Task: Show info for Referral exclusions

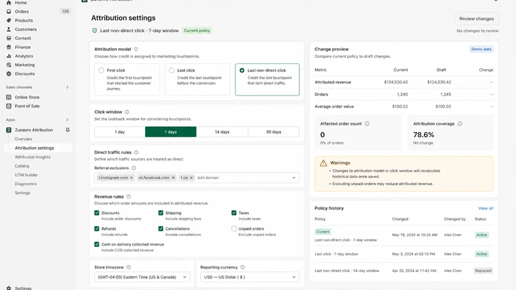Action: pyautogui.click(x=134, y=168)
